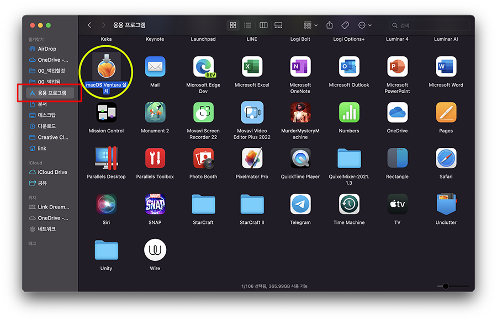Open Creative Cl... sidebar folder
The height and width of the screenshot is (321, 497).
[x=50, y=137]
